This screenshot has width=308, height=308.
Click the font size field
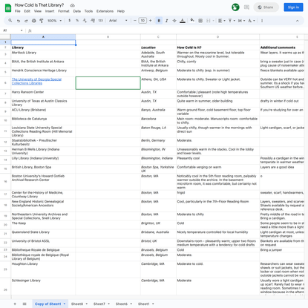pyautogui.click(x=142, y=21)
